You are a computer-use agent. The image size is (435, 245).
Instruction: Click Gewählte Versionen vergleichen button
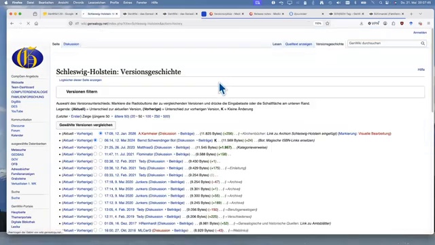pos(86,125)
